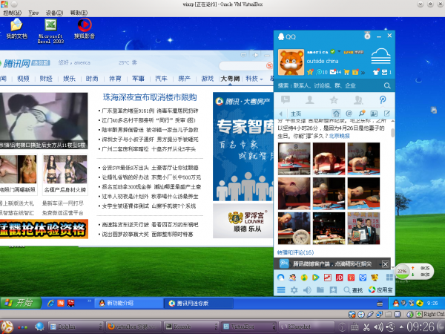Viewport: 445px width, 334px height.
Task: Expand the 科技 channel dropdown arrow
Action: tap(261, 79)
